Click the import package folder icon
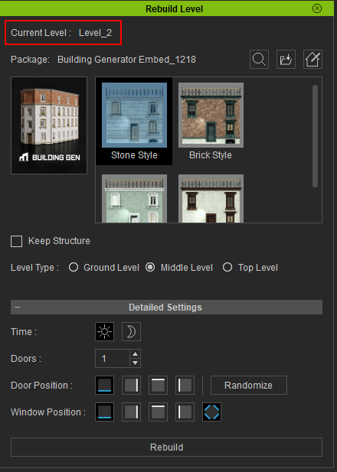Viewport: 337px width, 472px height. pos(286,60)
